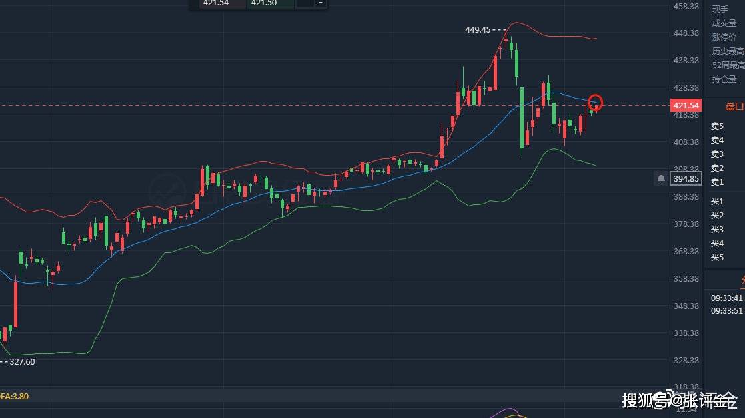Click the 338.38 price axis label
The width and height of the screenshot is (745, 418).
click(x=686, y=333)
